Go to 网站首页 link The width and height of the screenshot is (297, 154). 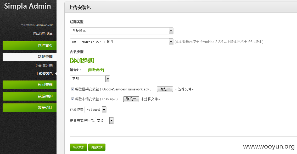(x=39, y=34)
